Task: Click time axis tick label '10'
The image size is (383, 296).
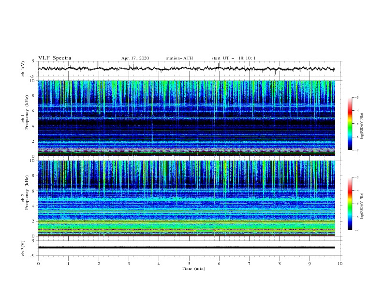Action: tap(340, 264)
